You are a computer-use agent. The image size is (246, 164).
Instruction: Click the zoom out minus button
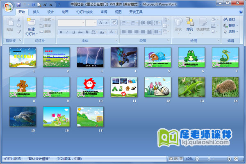pos(197,159)
